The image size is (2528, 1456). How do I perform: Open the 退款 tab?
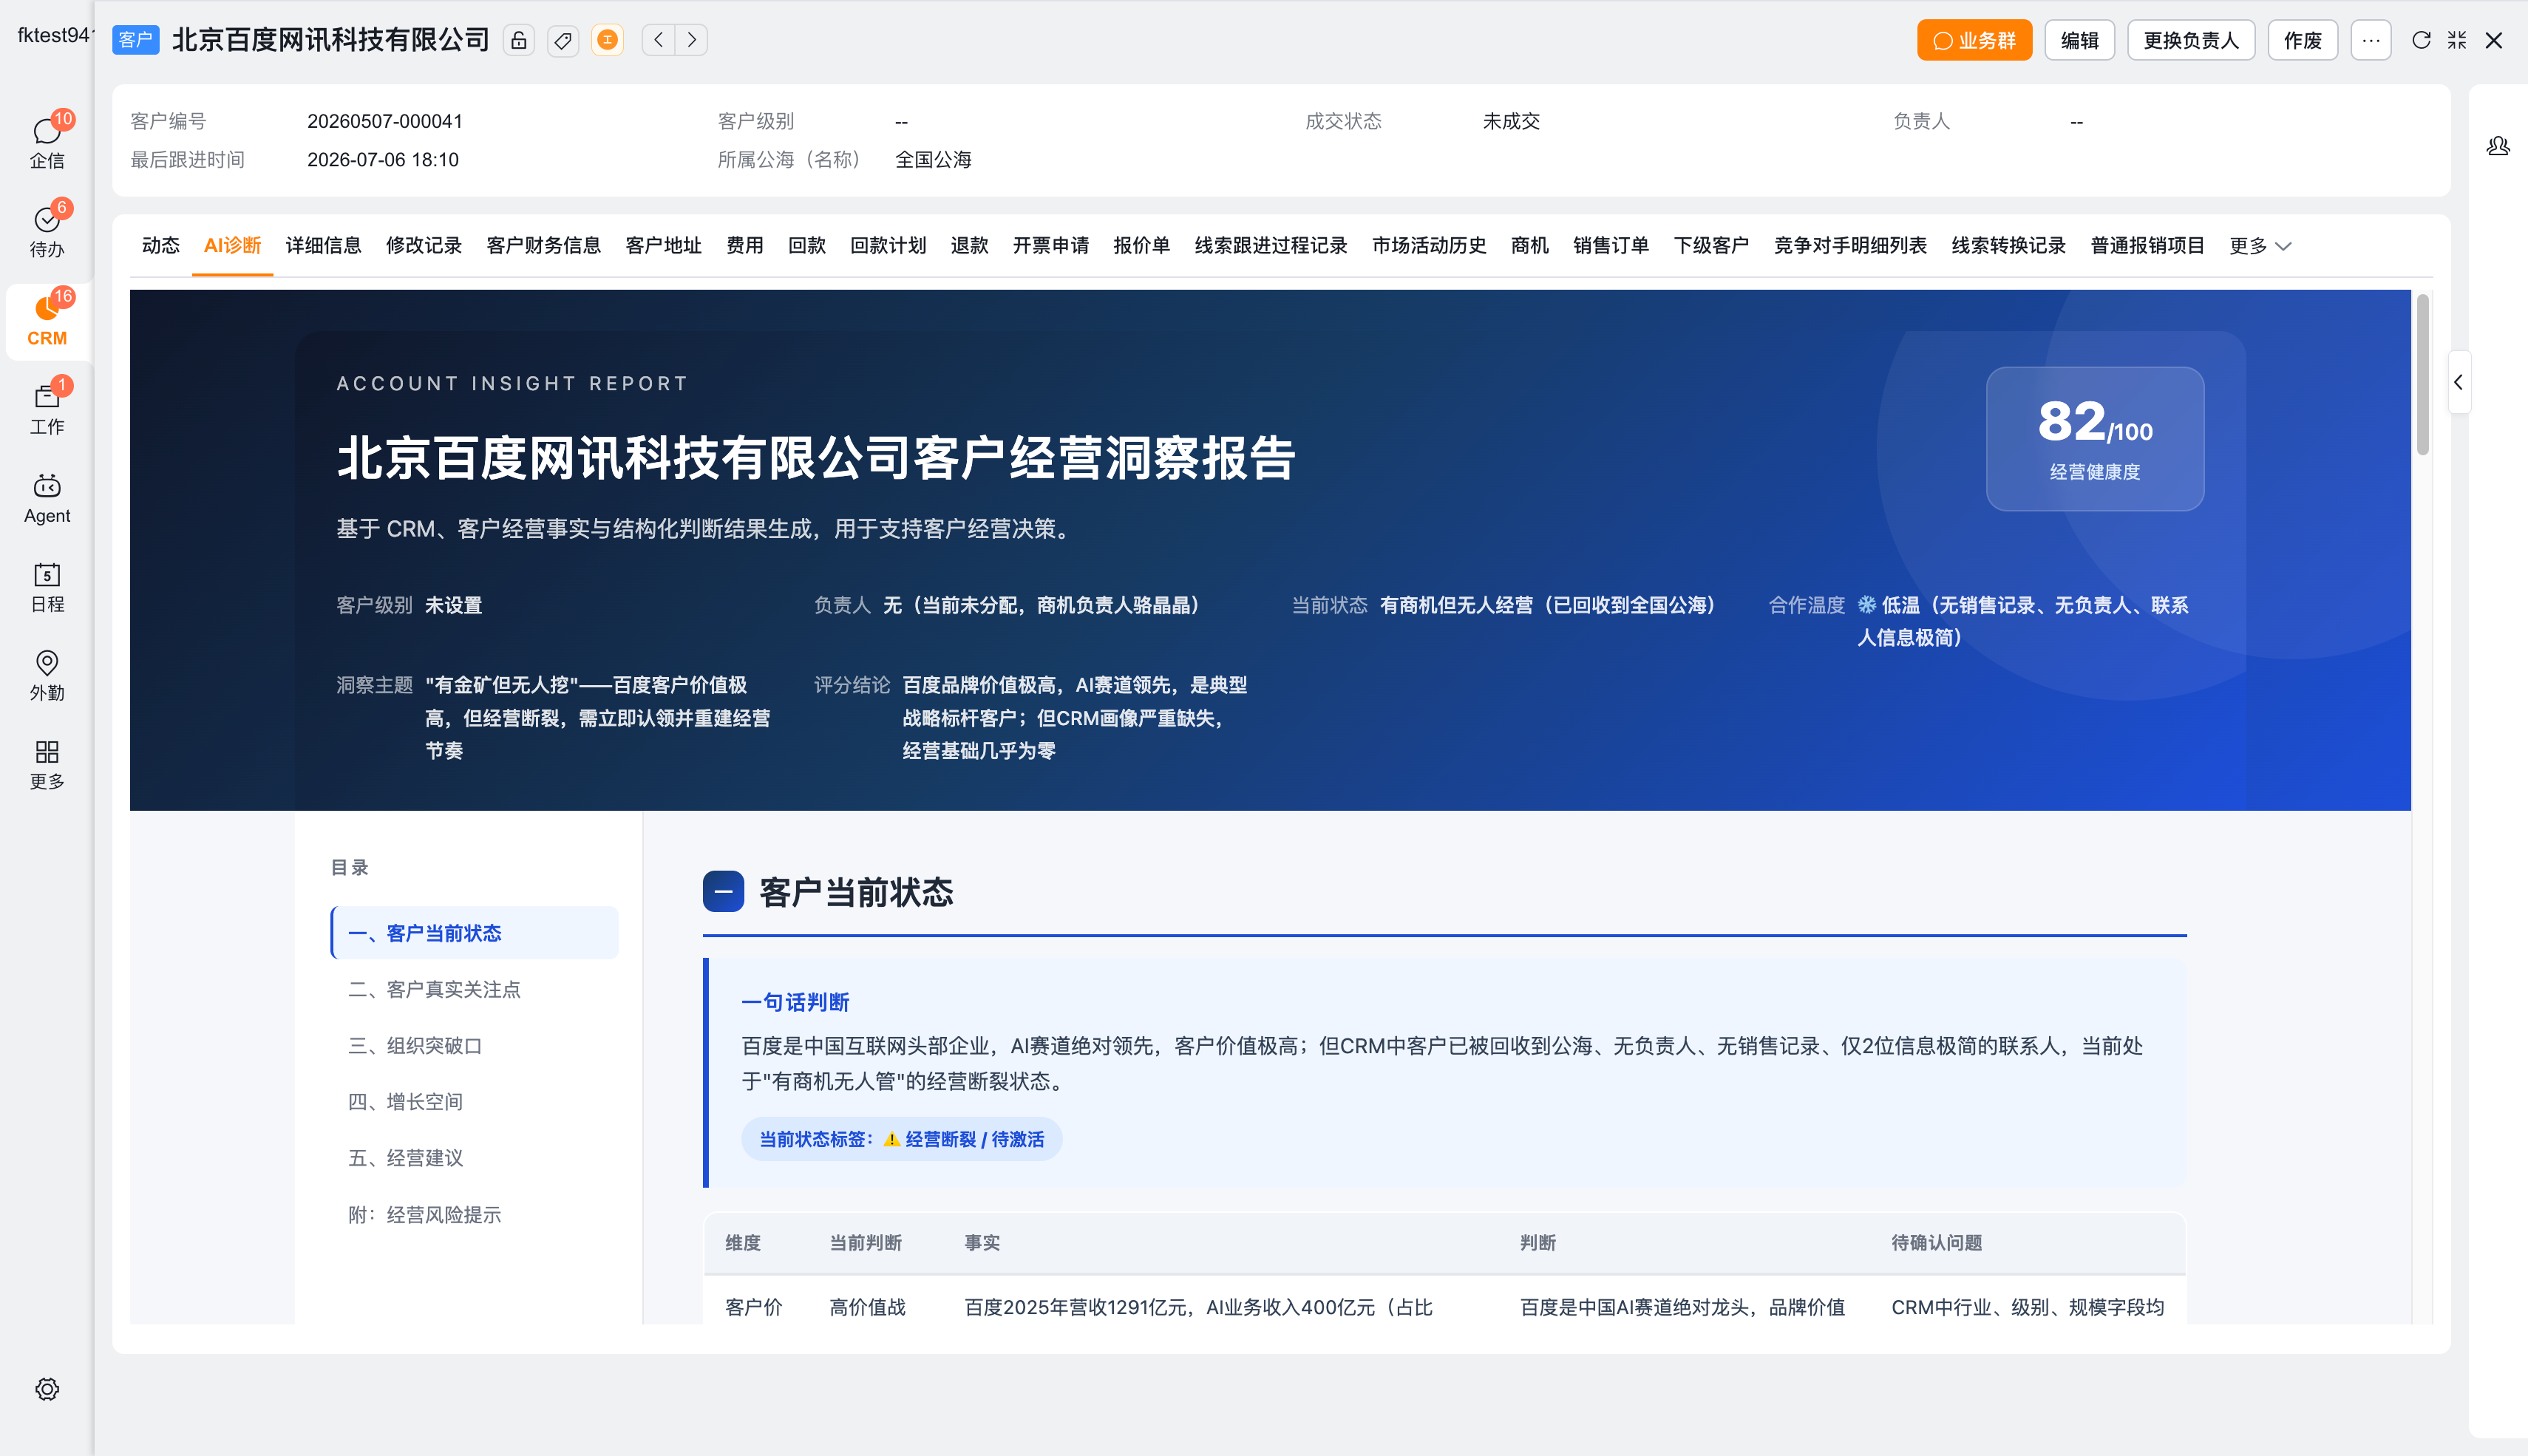pyautogui.click(x=969, y=246)
